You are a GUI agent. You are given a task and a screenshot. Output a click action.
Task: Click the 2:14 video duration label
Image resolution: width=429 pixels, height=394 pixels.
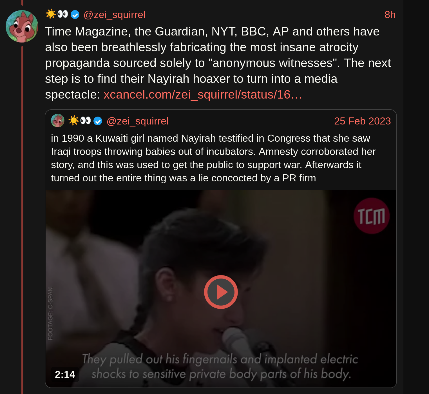click(65, 374)
